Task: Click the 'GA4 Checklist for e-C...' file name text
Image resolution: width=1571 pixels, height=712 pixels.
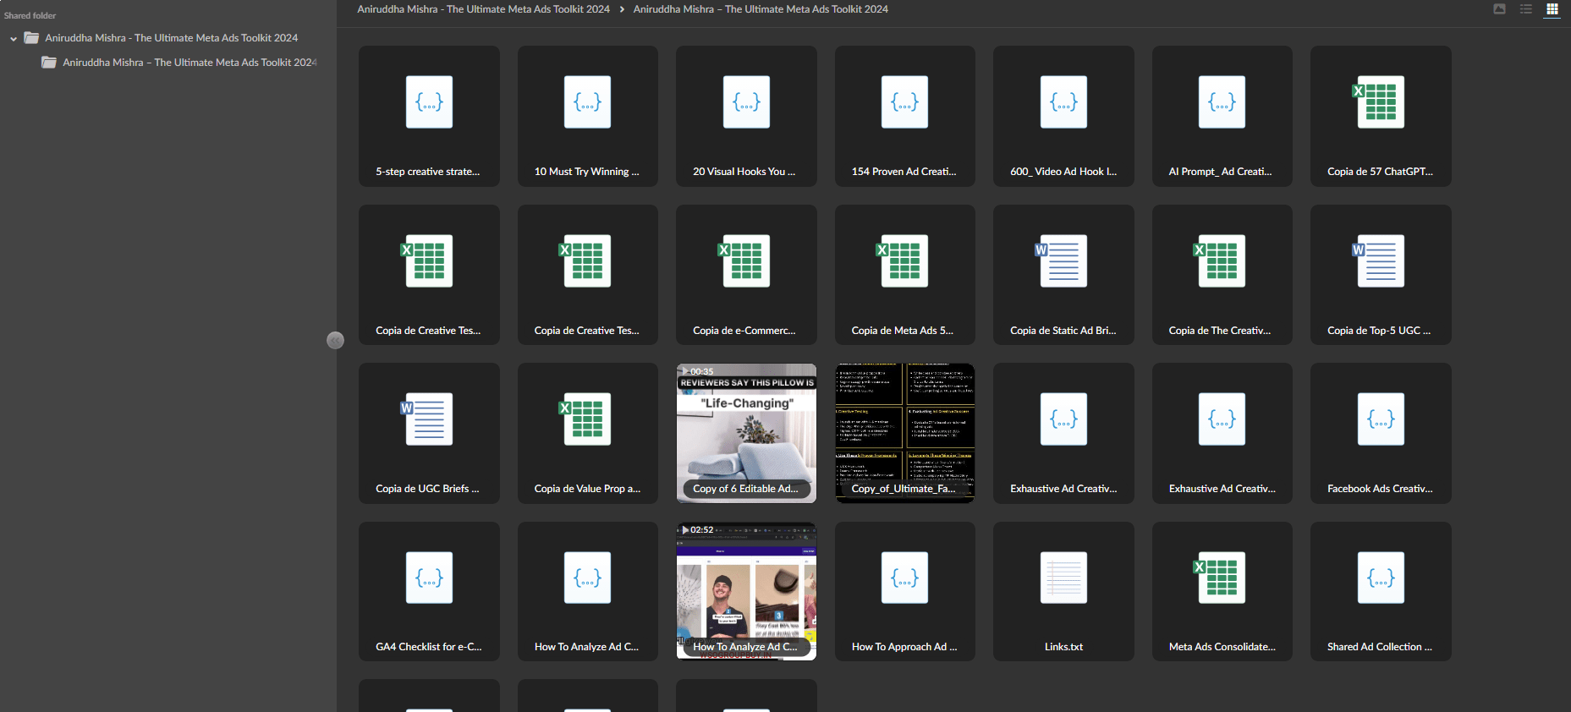Action: (x=429, y=647)
